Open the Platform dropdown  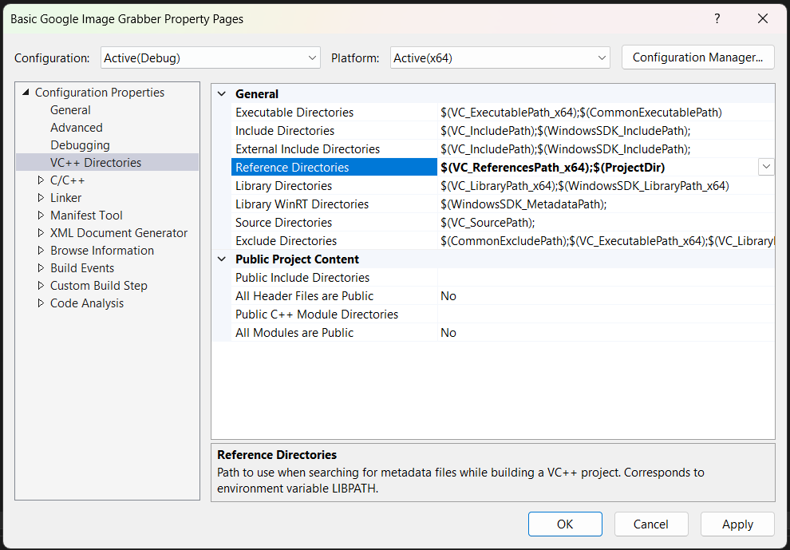click(500, 57)
